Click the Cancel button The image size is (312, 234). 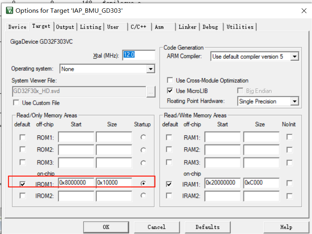(157, 227)
